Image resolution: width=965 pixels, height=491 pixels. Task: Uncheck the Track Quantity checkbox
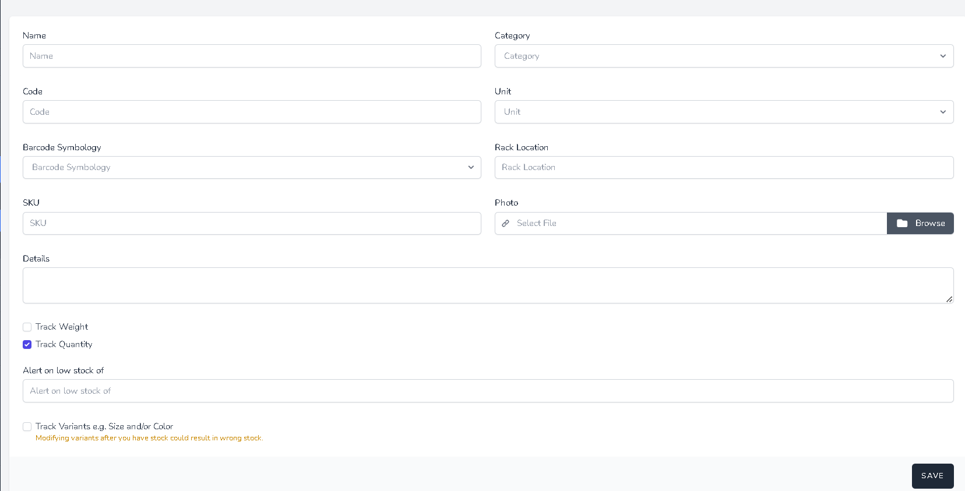[27, 344]
